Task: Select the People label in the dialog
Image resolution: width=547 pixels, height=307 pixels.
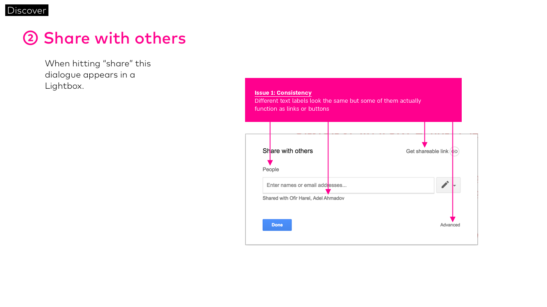Action: pos(271,169)
